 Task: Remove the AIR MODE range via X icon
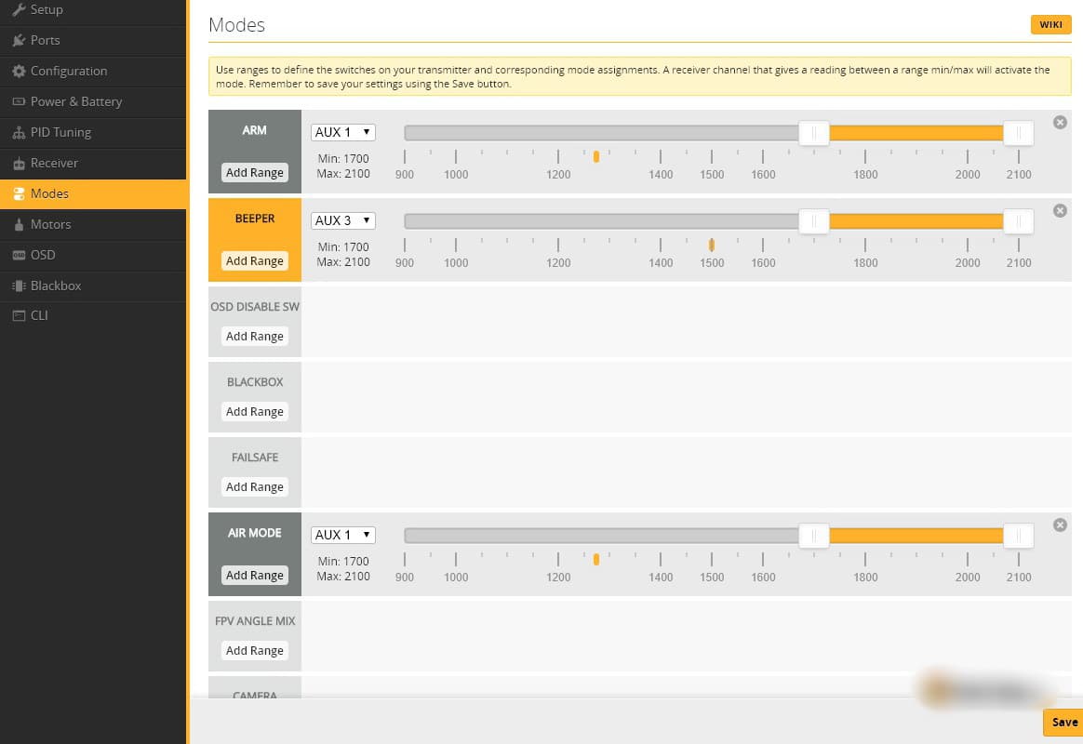click(x=1060, y=525)
